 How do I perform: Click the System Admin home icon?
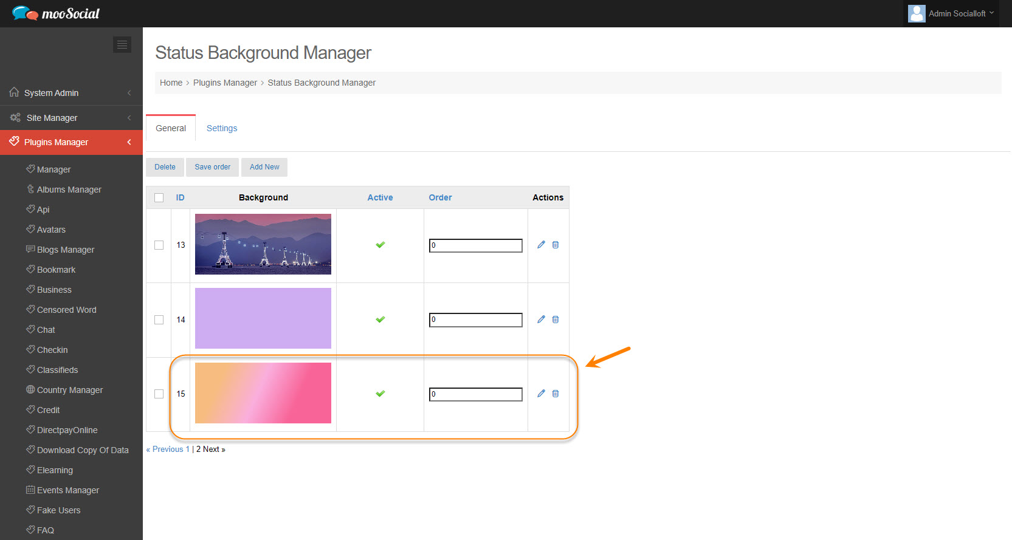pos(14,92)
